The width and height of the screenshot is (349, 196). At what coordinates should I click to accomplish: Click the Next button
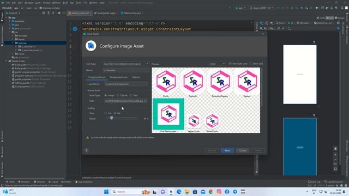[x=227, y=150]
